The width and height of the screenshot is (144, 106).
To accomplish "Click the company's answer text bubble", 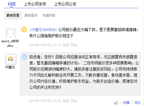I will coord(80,74).
